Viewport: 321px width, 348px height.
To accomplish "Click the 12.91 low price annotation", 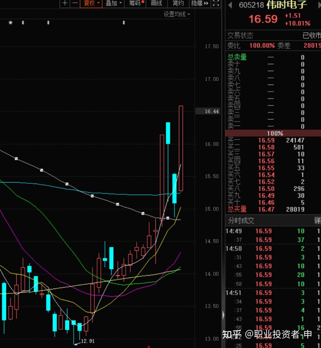I will point(87,341).
